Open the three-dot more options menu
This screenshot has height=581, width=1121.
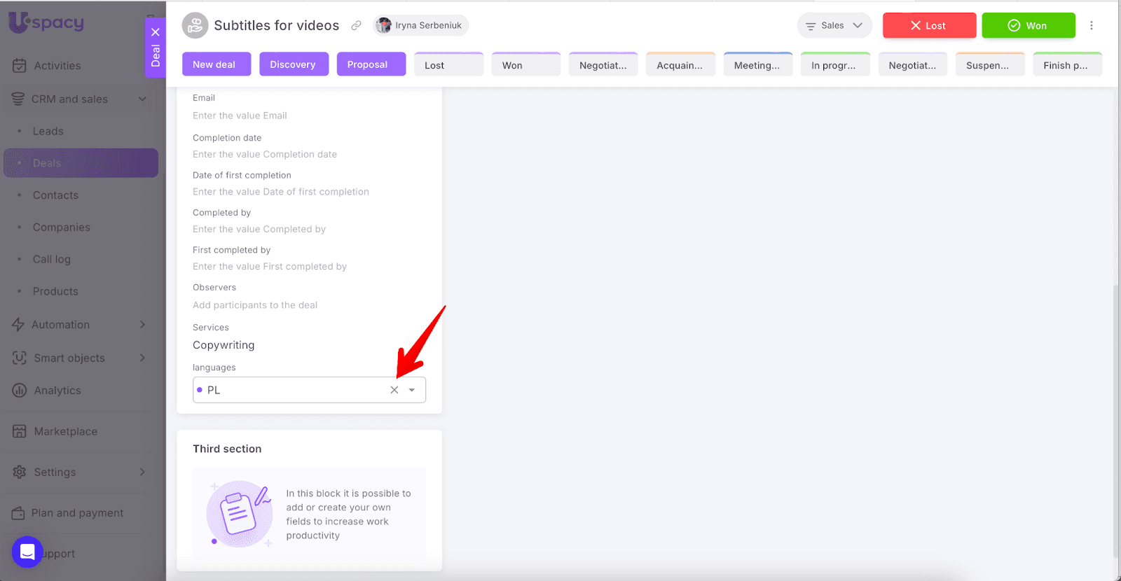1091,25
